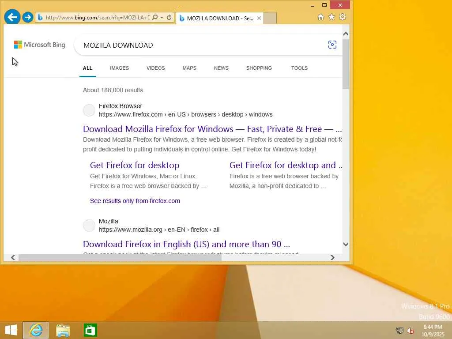Open the taskbar clock showing 8:44 PM

433,330
